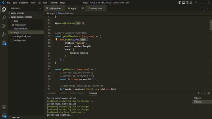Image resolution: width=212 pixels, height=119 pixels.
Task: Open the Explorer view in activity bar
Action: [x=4, y=9]
